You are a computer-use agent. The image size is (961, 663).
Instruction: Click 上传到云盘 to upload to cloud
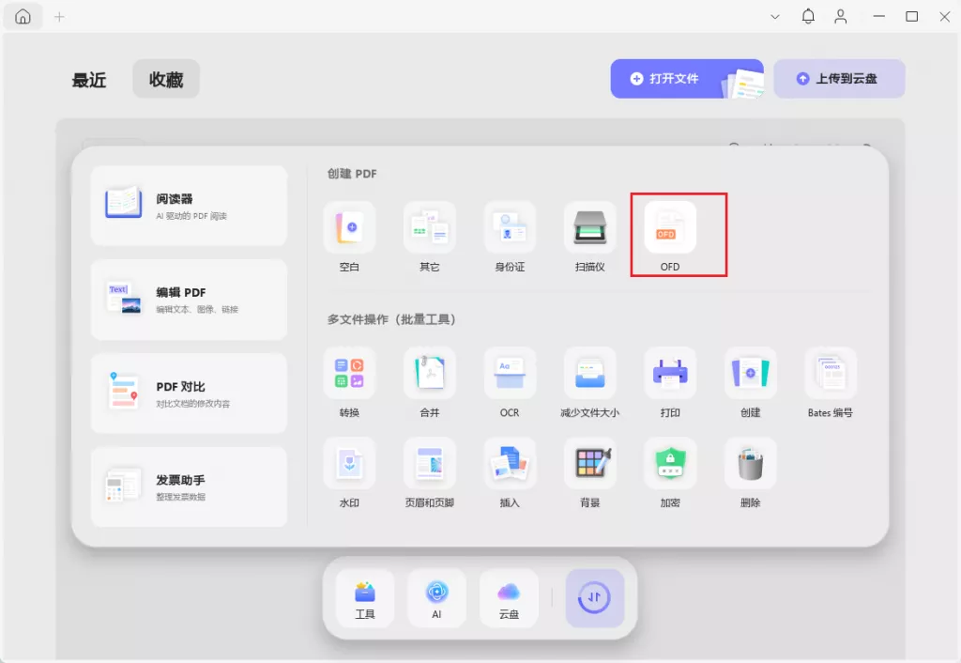coord(839,79)
